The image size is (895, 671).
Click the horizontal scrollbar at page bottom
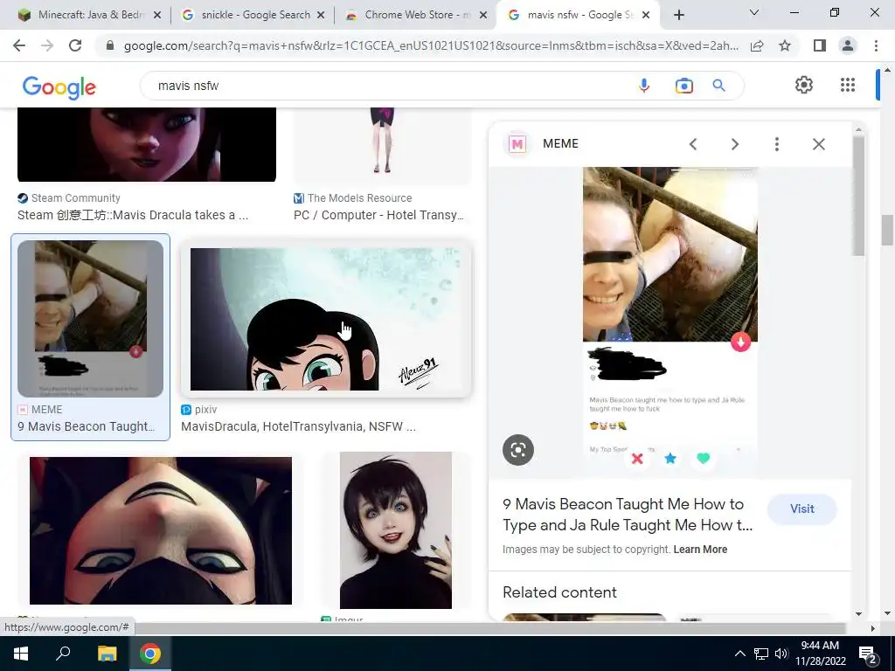point(489,628)
